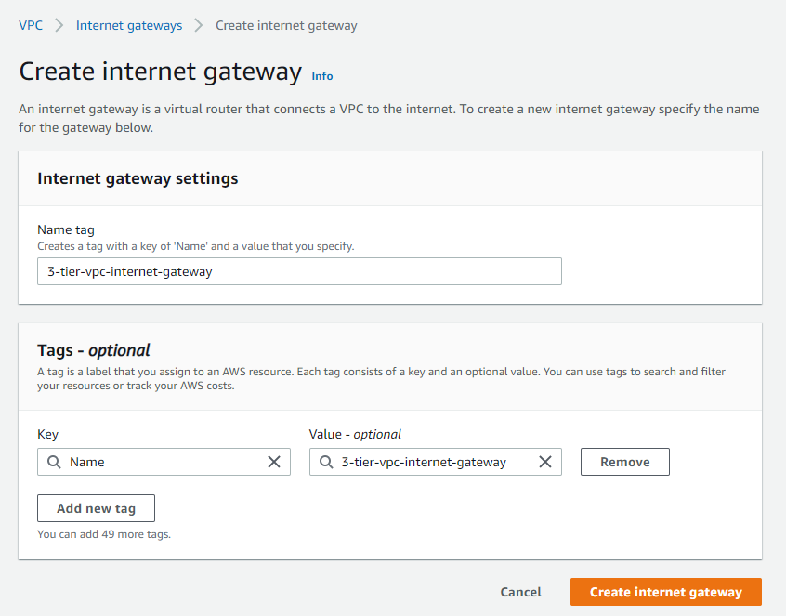Click the orange Create internet gateway button
The height and width of the screenshot is (616, 786).
pyautogui.click(x=666, y=592)
